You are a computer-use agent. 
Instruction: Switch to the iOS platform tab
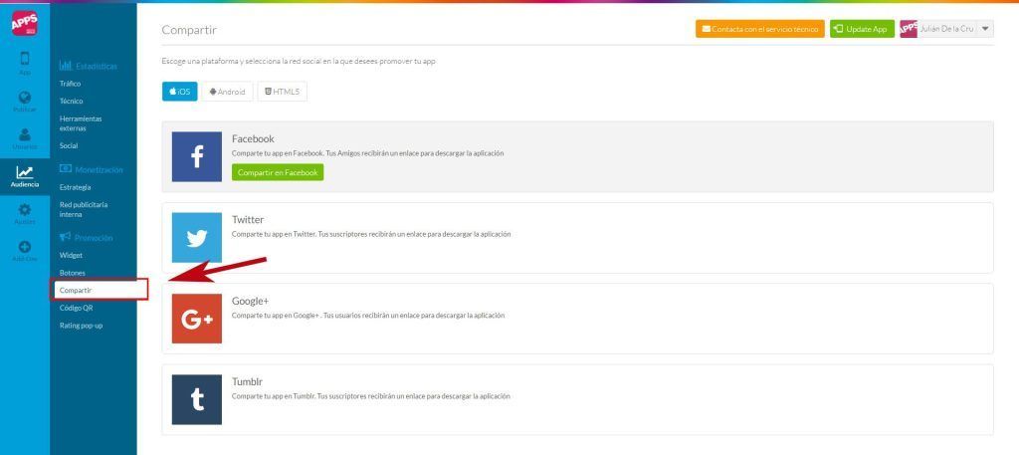(x=179, y=92)
